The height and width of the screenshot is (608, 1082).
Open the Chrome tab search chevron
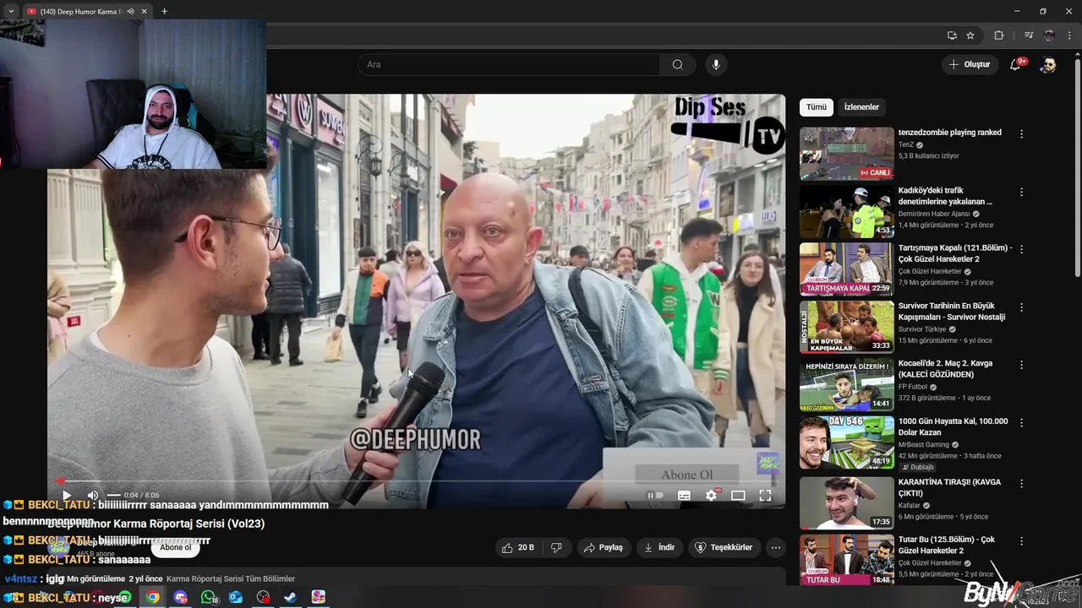point(11,12)
